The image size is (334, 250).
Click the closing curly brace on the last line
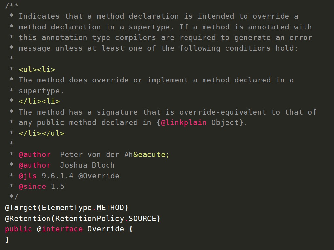7,240
